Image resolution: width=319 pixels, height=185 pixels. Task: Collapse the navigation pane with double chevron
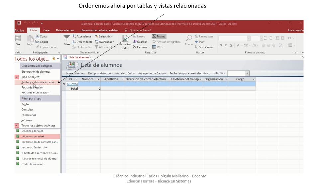tap(58, 59)
